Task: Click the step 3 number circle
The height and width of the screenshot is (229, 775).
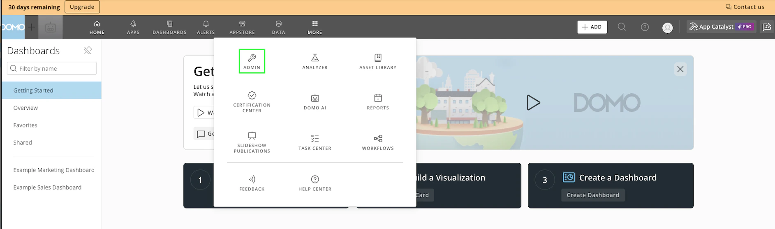Action: click(x=545, y=180)
